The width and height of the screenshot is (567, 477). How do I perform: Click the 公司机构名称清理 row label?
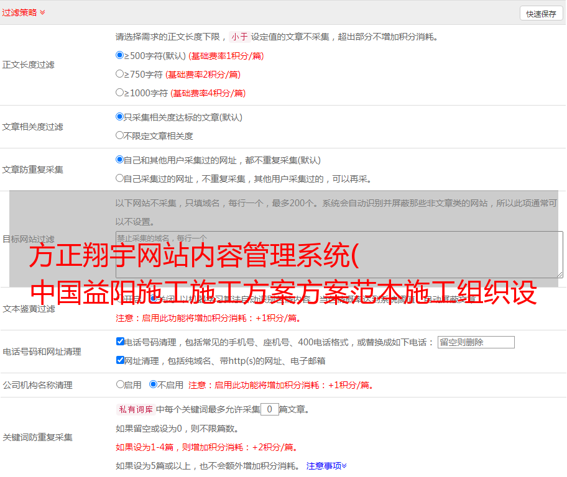[x=37, y=385]
